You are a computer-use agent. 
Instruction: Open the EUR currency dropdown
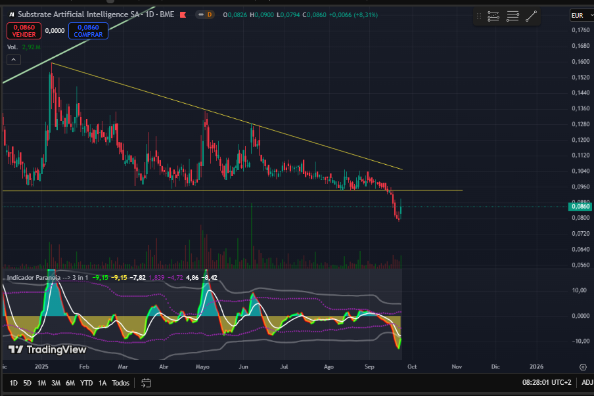pos(582,16)
